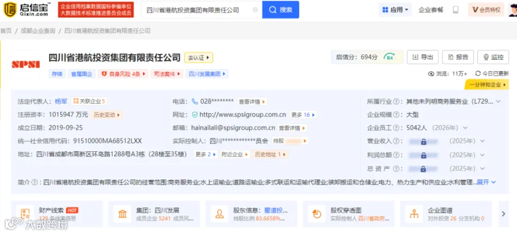Click 展开 to expand company intro

coord(487,182)
